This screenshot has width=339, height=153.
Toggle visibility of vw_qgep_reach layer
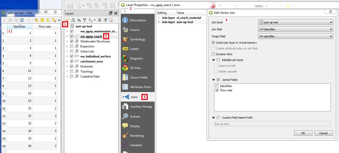pyautogui.click(x=72, y=36)
